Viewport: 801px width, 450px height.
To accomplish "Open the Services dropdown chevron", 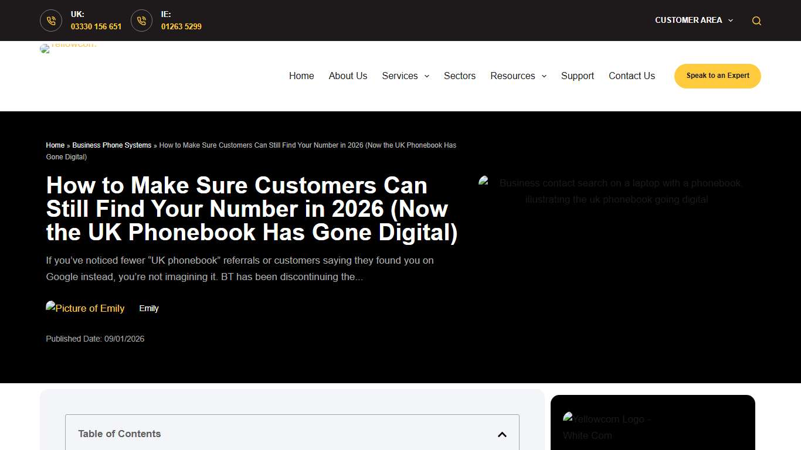I will (x=426, y=76).
